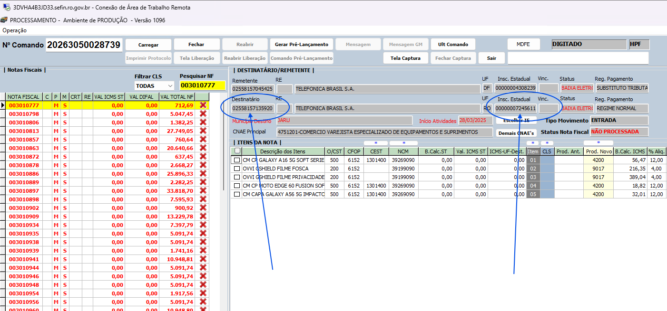
Task: Click the Demais CNAE's button
Action: (516, 133)
